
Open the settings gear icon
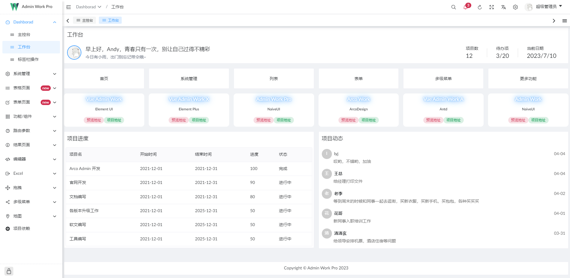(x=515, y=7)
